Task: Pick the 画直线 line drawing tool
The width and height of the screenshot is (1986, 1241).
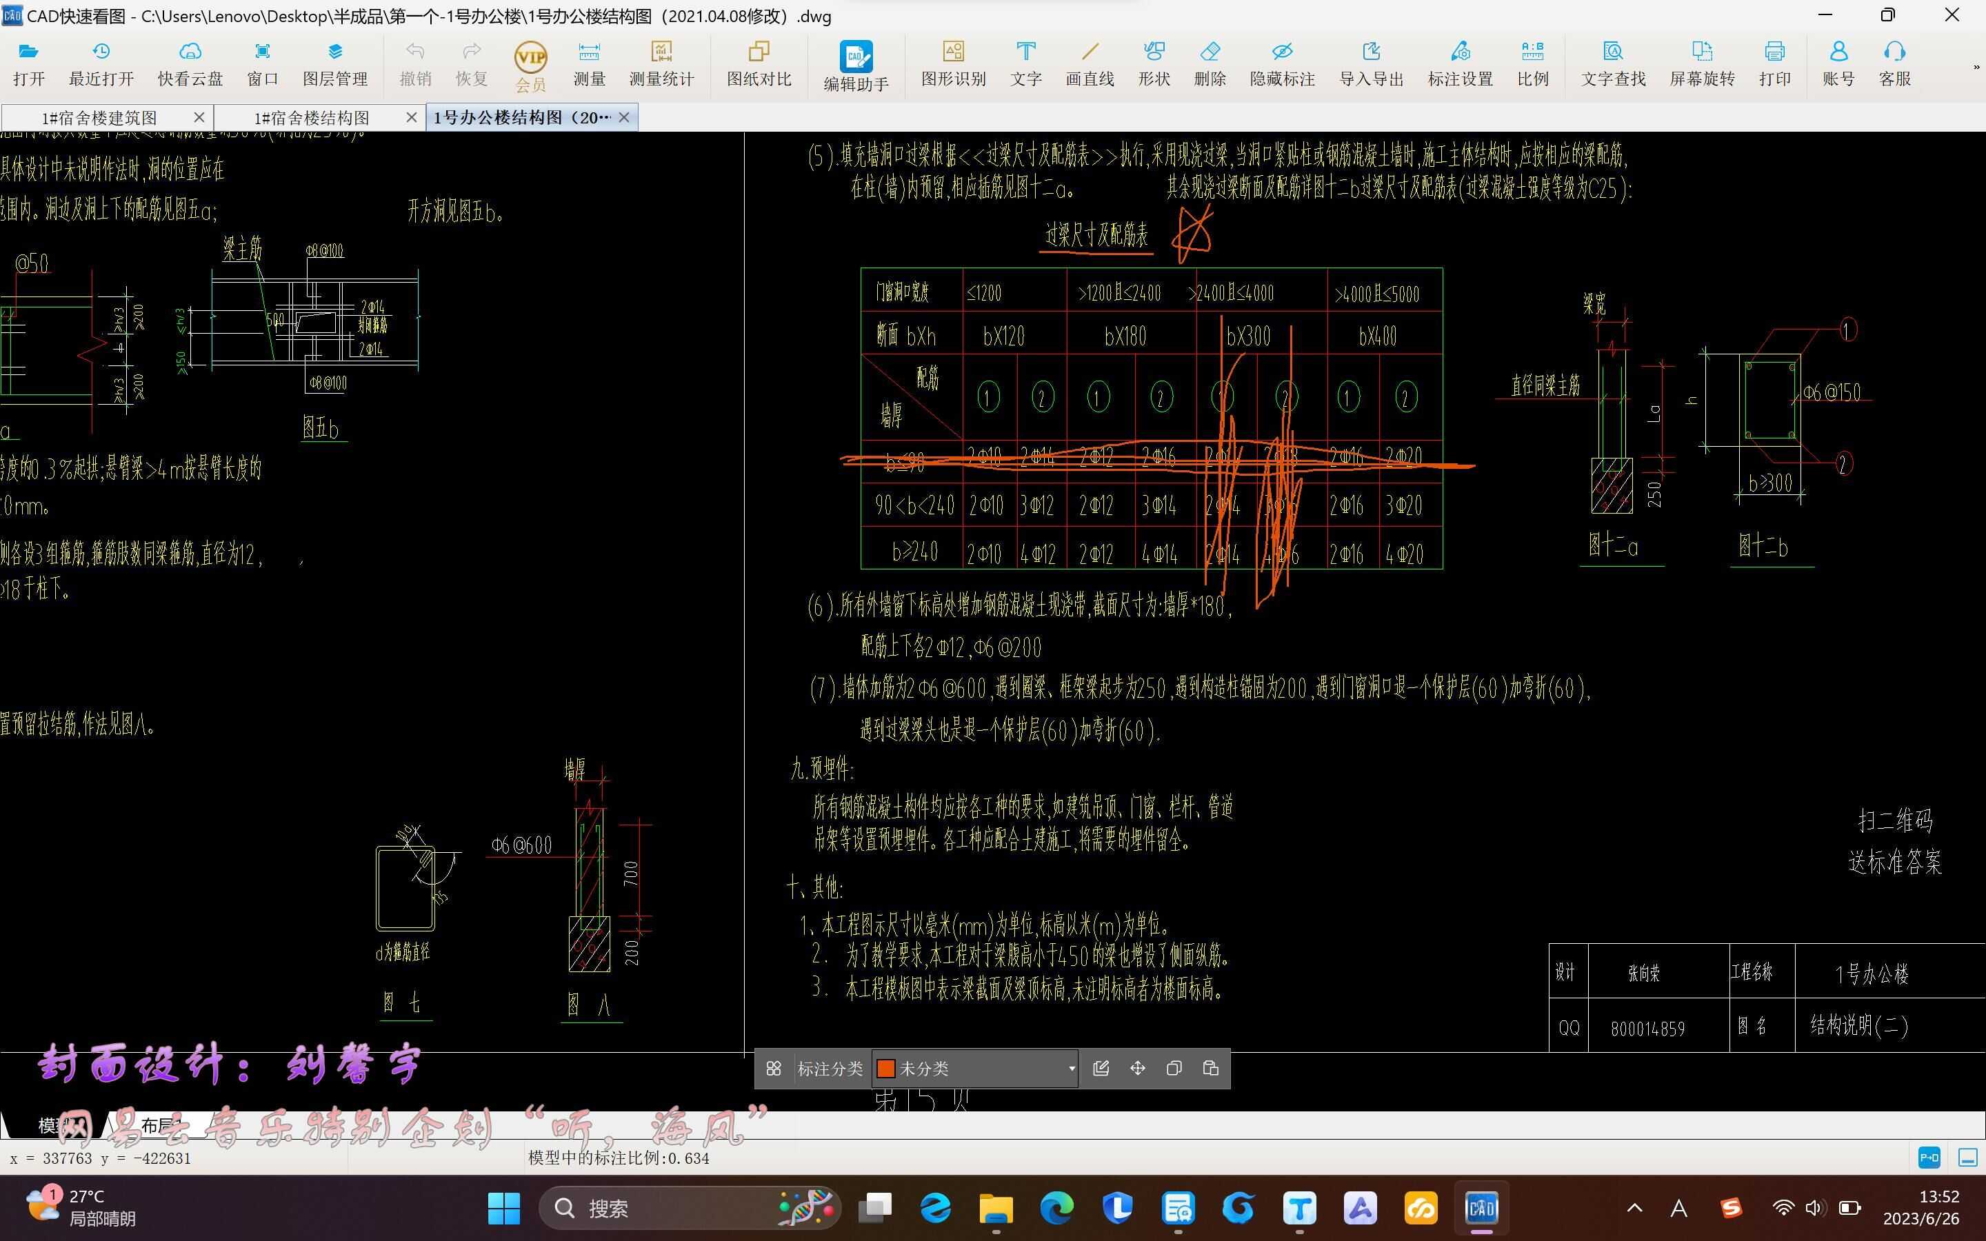Action: point(1090,64)
